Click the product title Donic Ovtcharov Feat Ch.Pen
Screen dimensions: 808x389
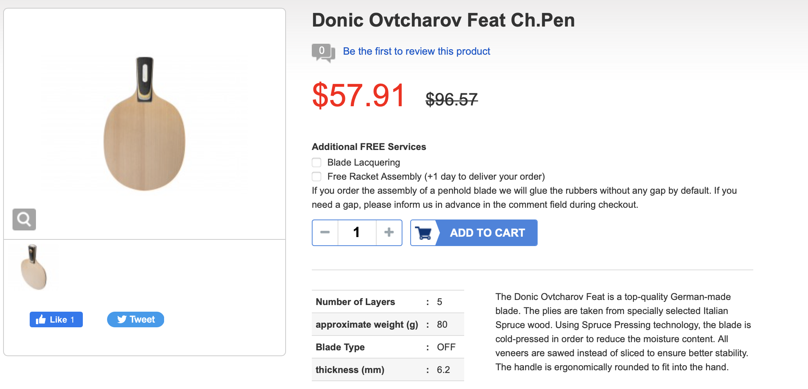[443, 20]
